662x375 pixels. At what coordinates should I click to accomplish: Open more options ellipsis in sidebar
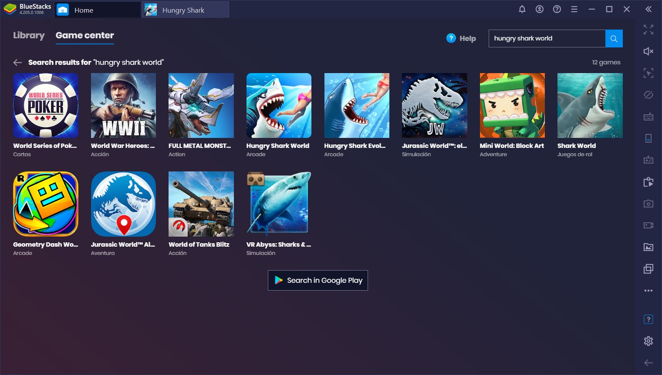(x=648, y=291)
